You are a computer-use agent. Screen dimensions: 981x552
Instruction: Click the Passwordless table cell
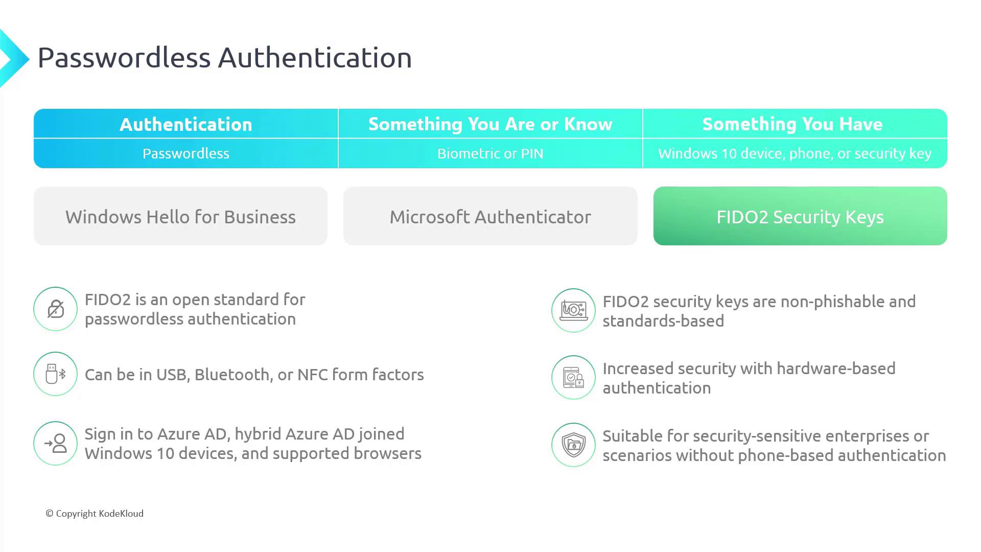point(185,153)
